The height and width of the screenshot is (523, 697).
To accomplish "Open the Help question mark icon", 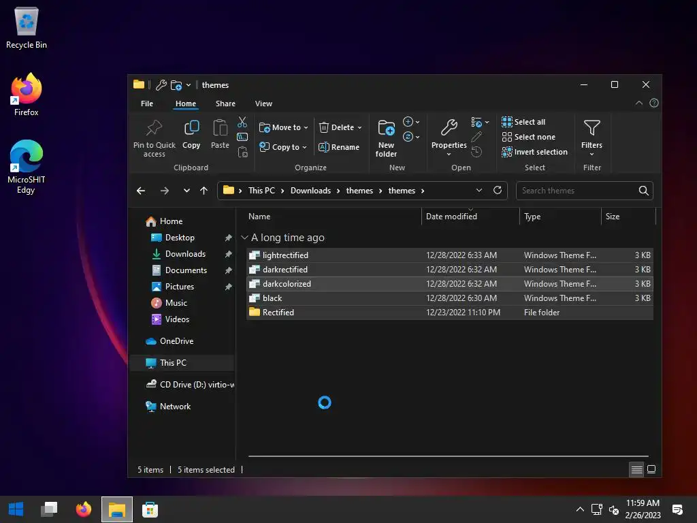I will click(654, 104).
